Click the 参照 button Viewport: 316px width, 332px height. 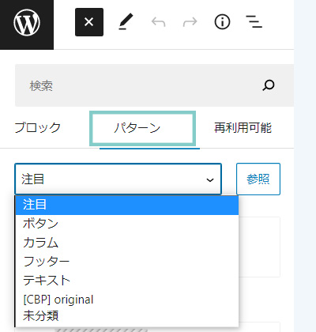(x=258, y=179)
